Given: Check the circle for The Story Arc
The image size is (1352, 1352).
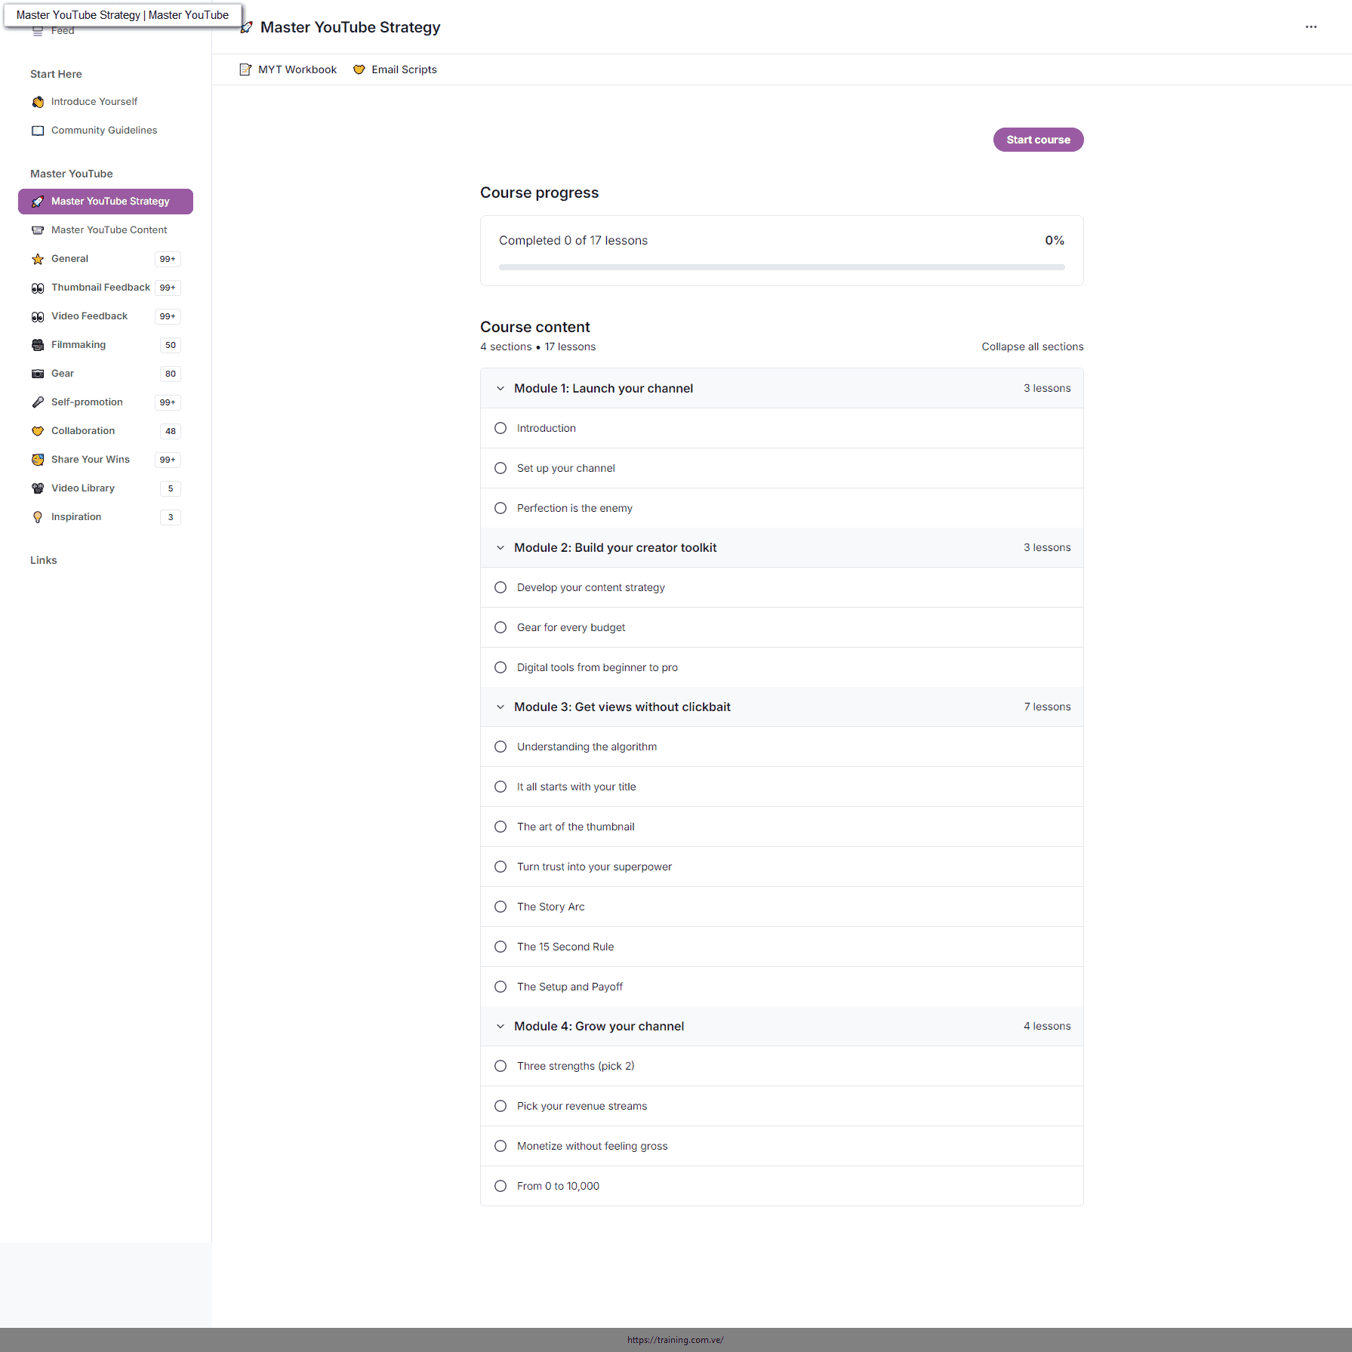Looking at the screenshot, I should (x=500, y=907).
